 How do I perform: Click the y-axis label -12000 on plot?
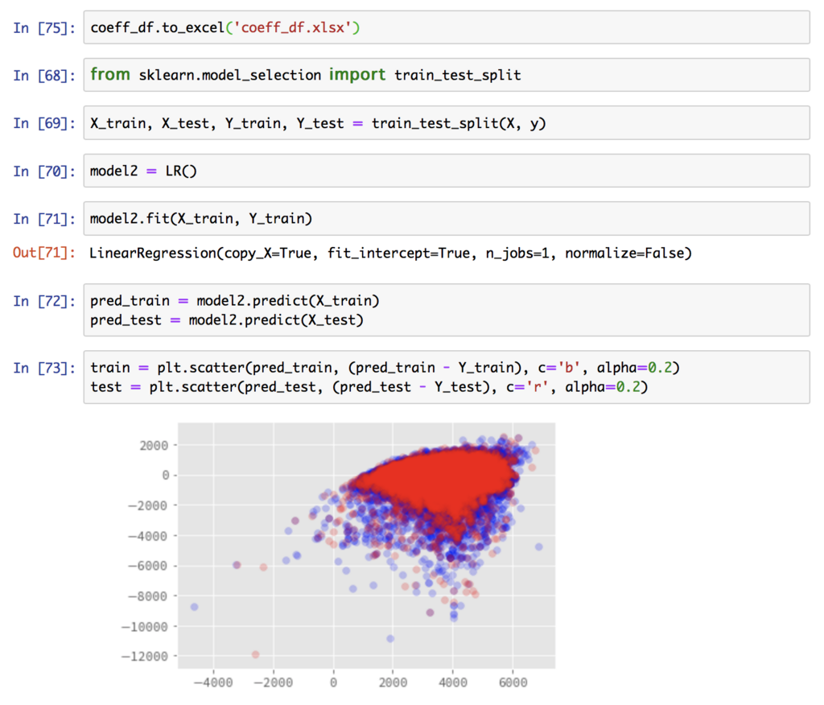145,657
